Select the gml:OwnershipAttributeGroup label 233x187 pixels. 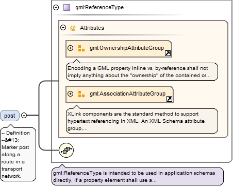point(127,48)
